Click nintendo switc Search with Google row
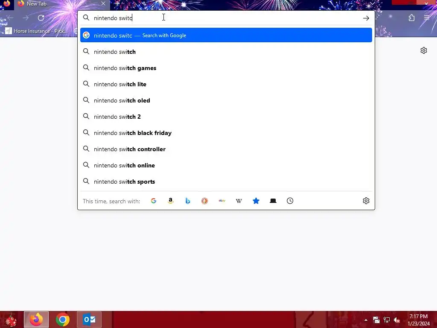The width and height of the screenshot is (437, 328). point(226,35)
